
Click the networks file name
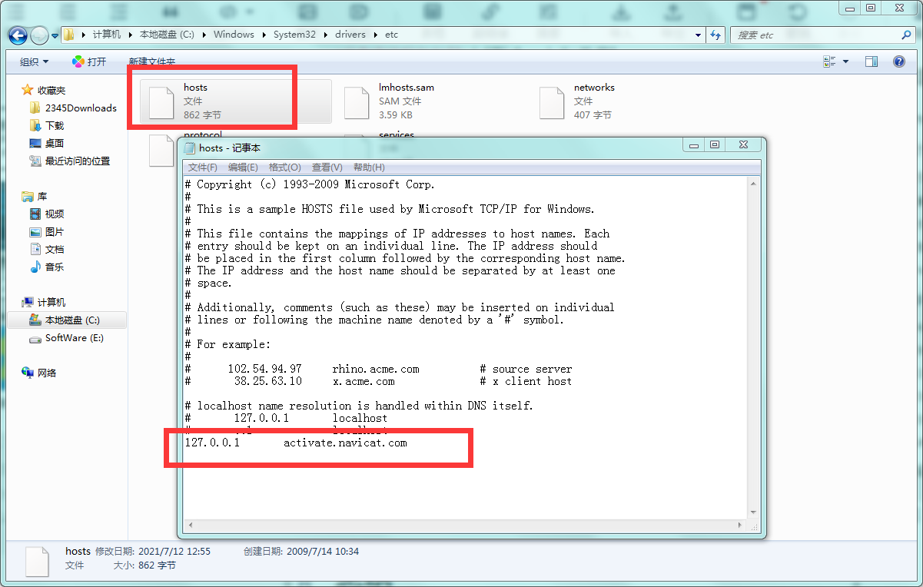pos(594,88)
